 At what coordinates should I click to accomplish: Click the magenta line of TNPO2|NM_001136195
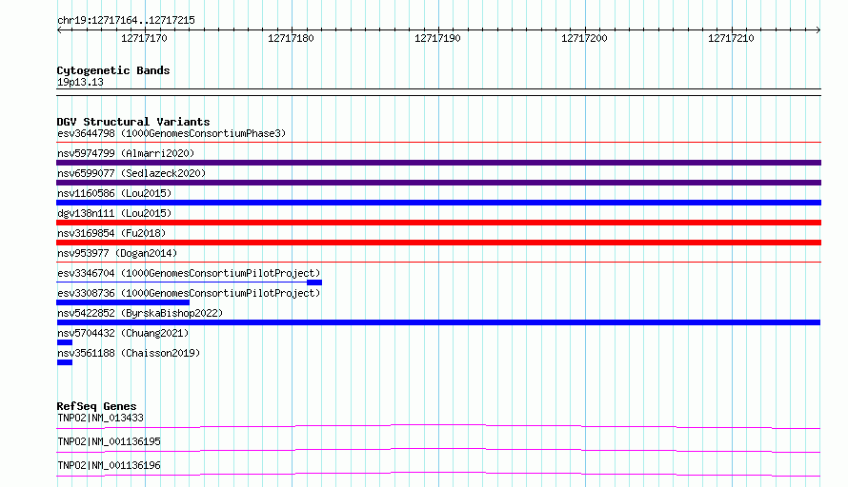click(438, 450)
